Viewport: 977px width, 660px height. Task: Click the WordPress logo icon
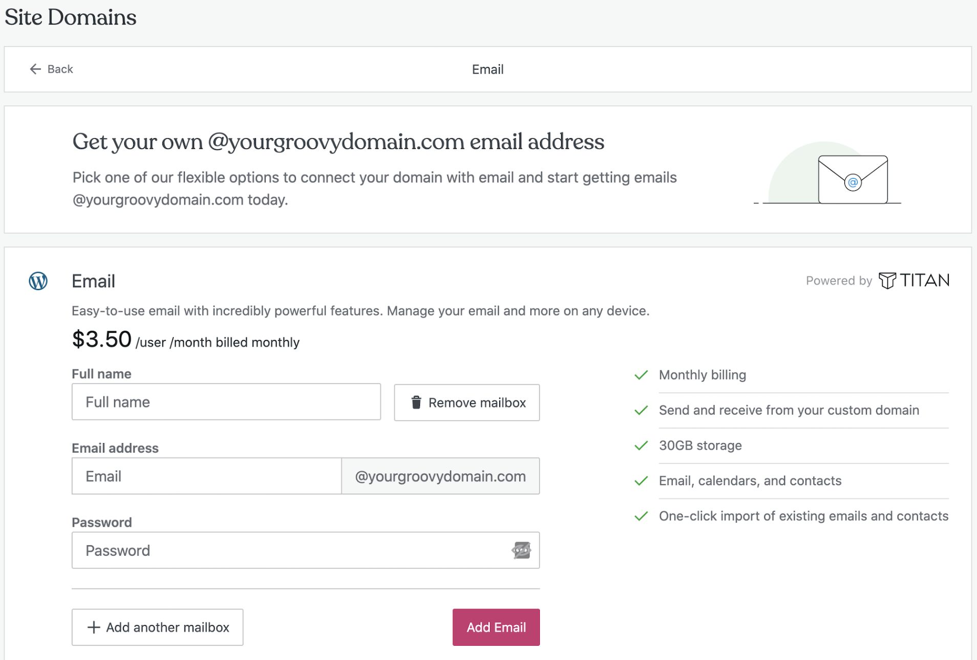(x=38, y=281)
